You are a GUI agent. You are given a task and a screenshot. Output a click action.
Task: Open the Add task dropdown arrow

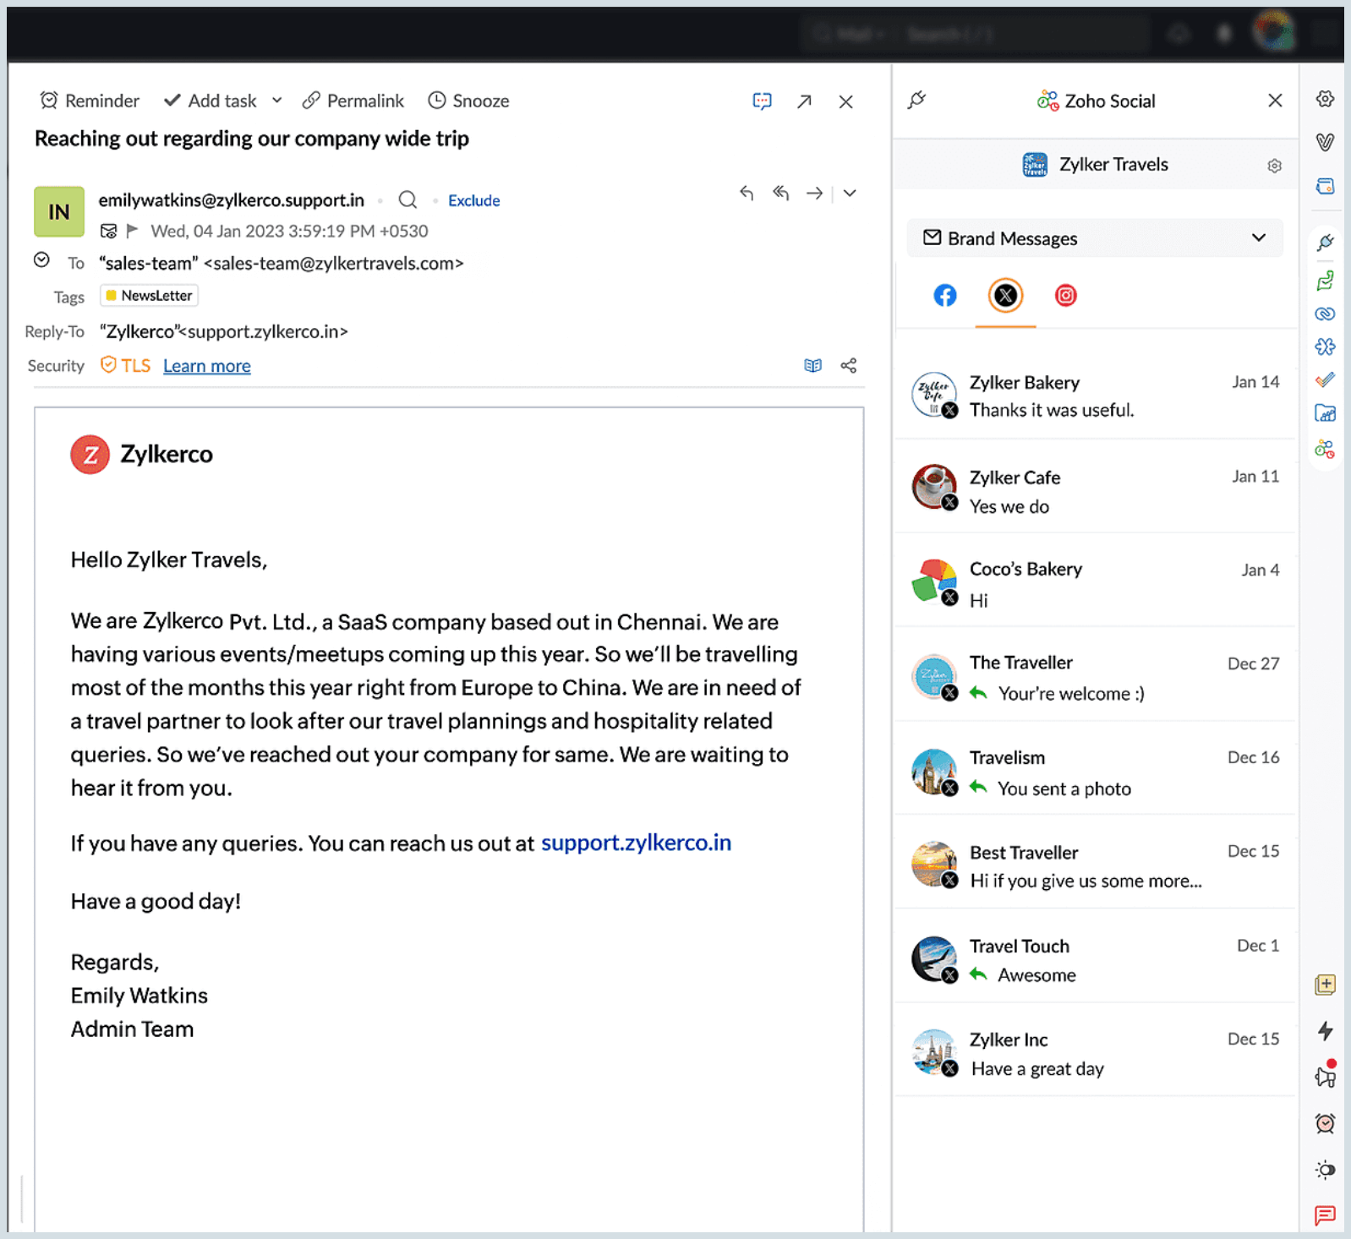pyautogui.click(x=276, y=101)
